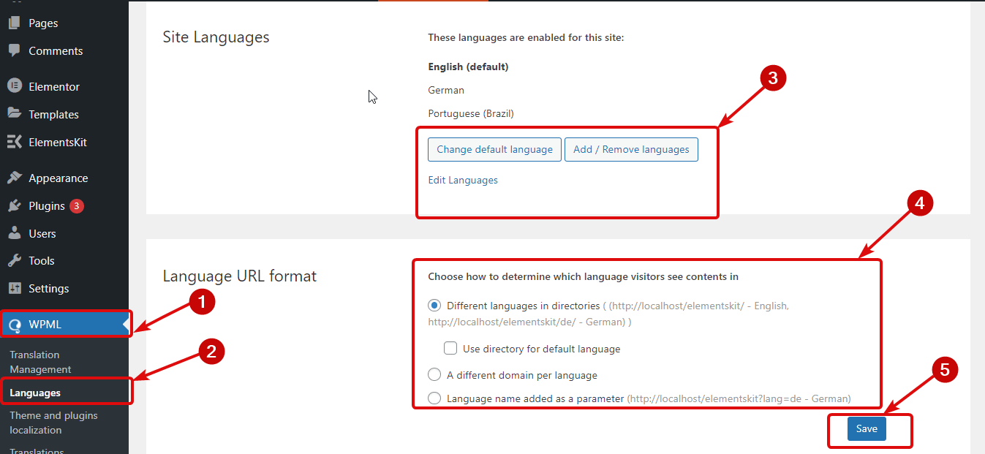Viewport: 985px width, 454px height.
Task: Click the Portuguese (Brazil) language entry
Action: coord(471,113)
